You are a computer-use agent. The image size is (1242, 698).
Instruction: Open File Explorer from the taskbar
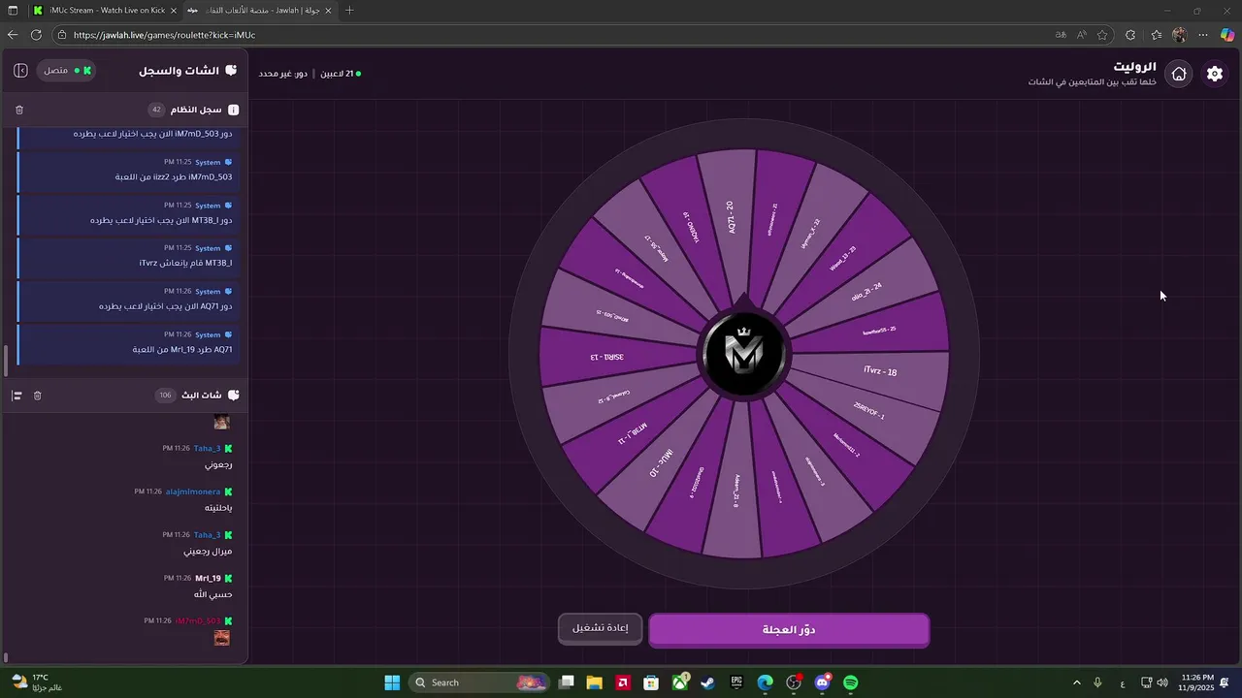point(594,682)
